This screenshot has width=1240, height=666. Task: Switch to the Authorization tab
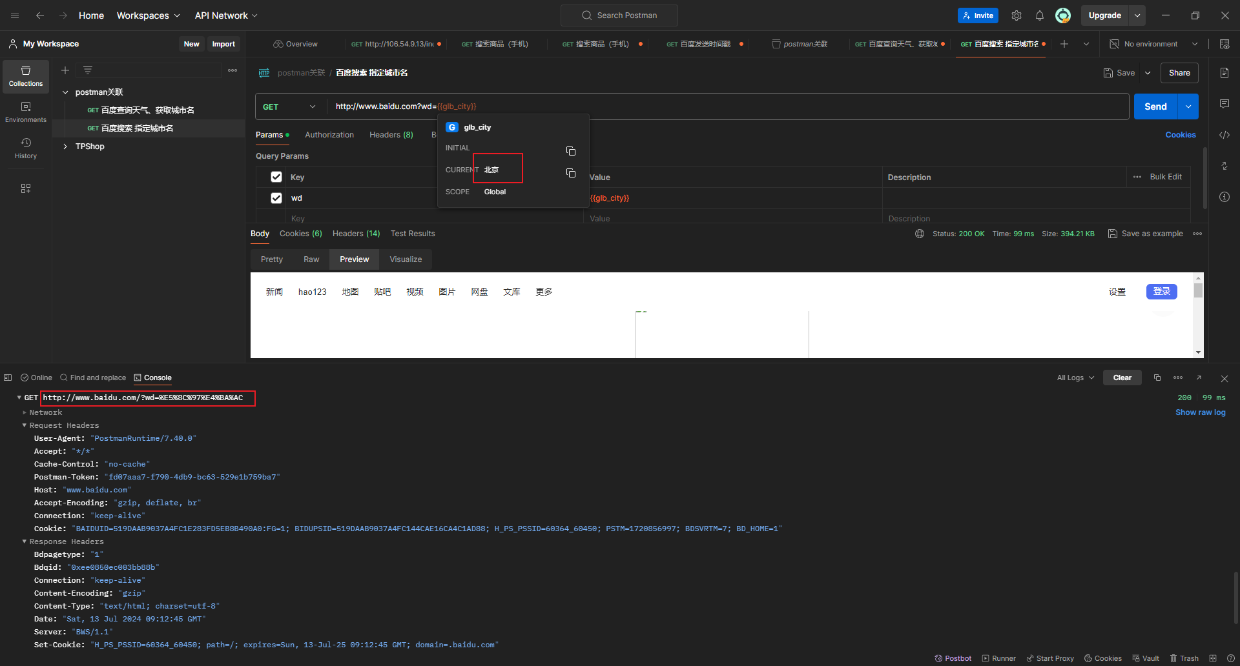[329, 135]
